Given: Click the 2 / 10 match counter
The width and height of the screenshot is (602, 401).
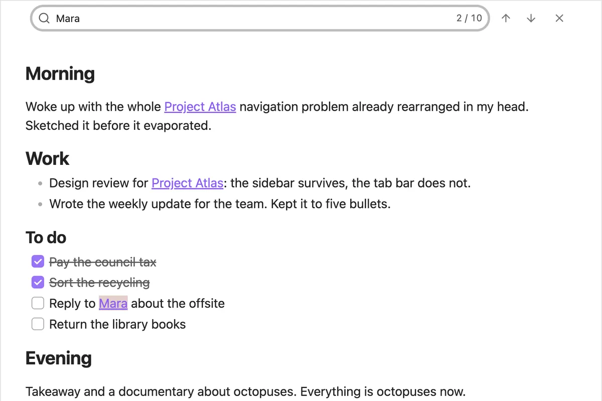Looking at the screenshot, I should (469, 19).
